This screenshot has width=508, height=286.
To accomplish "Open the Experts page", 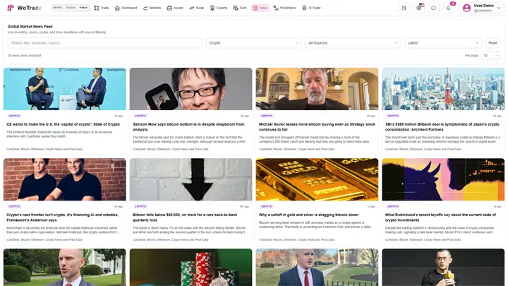I will pyautogui.click(x=219, y=8).
